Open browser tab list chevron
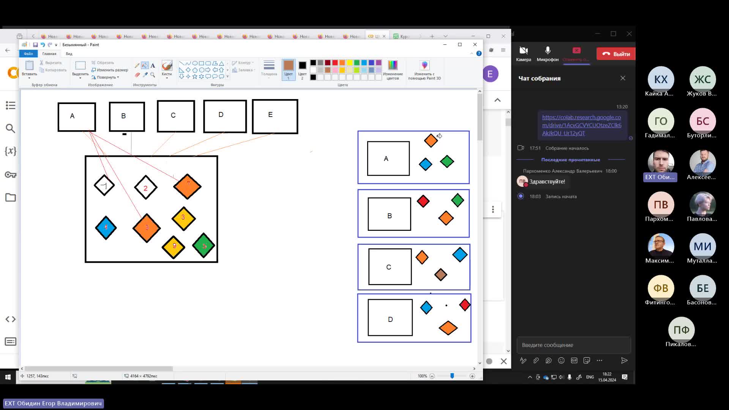The image size is (729, 410). (445, 36)
